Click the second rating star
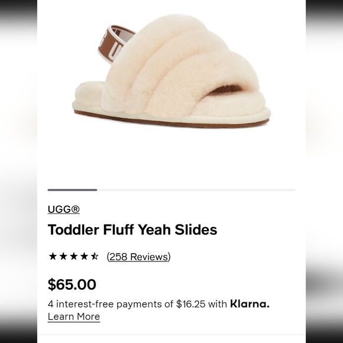The height and width of the screenshot is (343, 343). pyautogui.click(x=63, y=256)
